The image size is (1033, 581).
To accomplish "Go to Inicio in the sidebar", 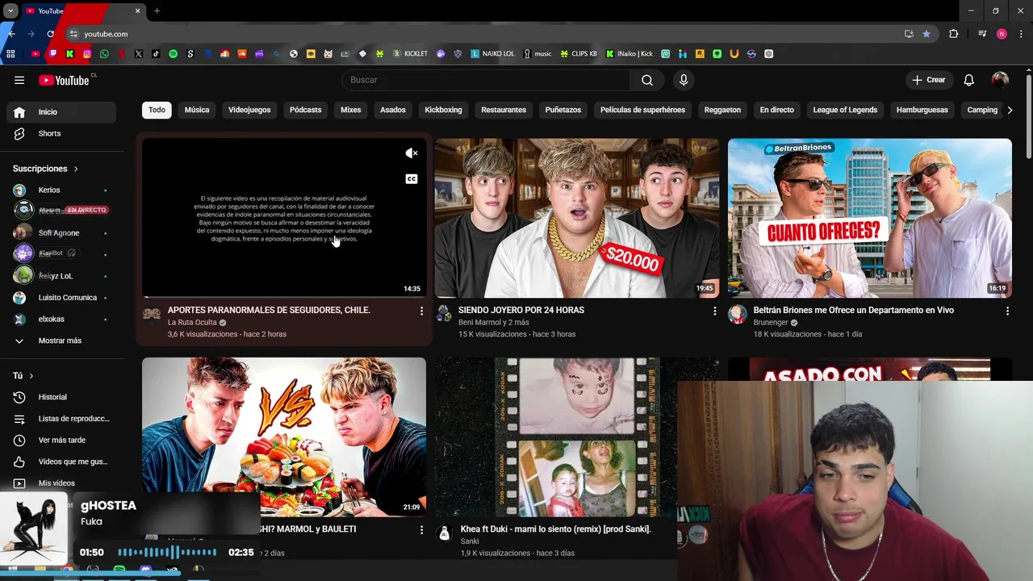I will coord(61,112).
